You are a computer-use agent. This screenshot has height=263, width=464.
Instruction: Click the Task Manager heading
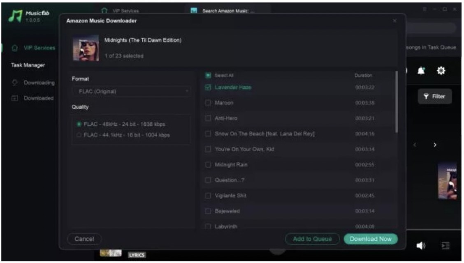coord(28,65)
